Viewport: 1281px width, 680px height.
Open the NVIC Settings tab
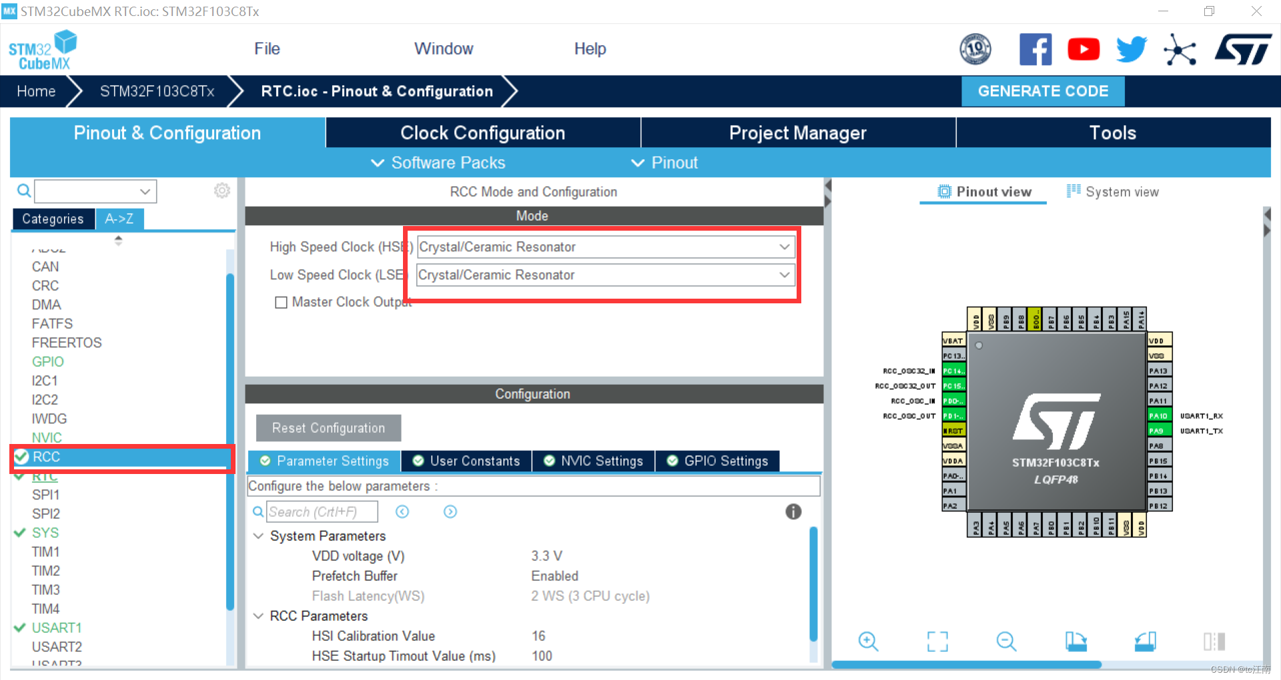(x=594, y=461)
